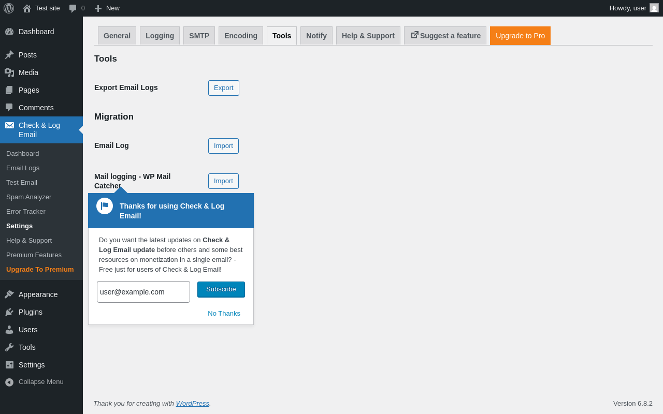Open Error Tracker submenu item
This screenshot has height=414, width=663.
[26, 211]
